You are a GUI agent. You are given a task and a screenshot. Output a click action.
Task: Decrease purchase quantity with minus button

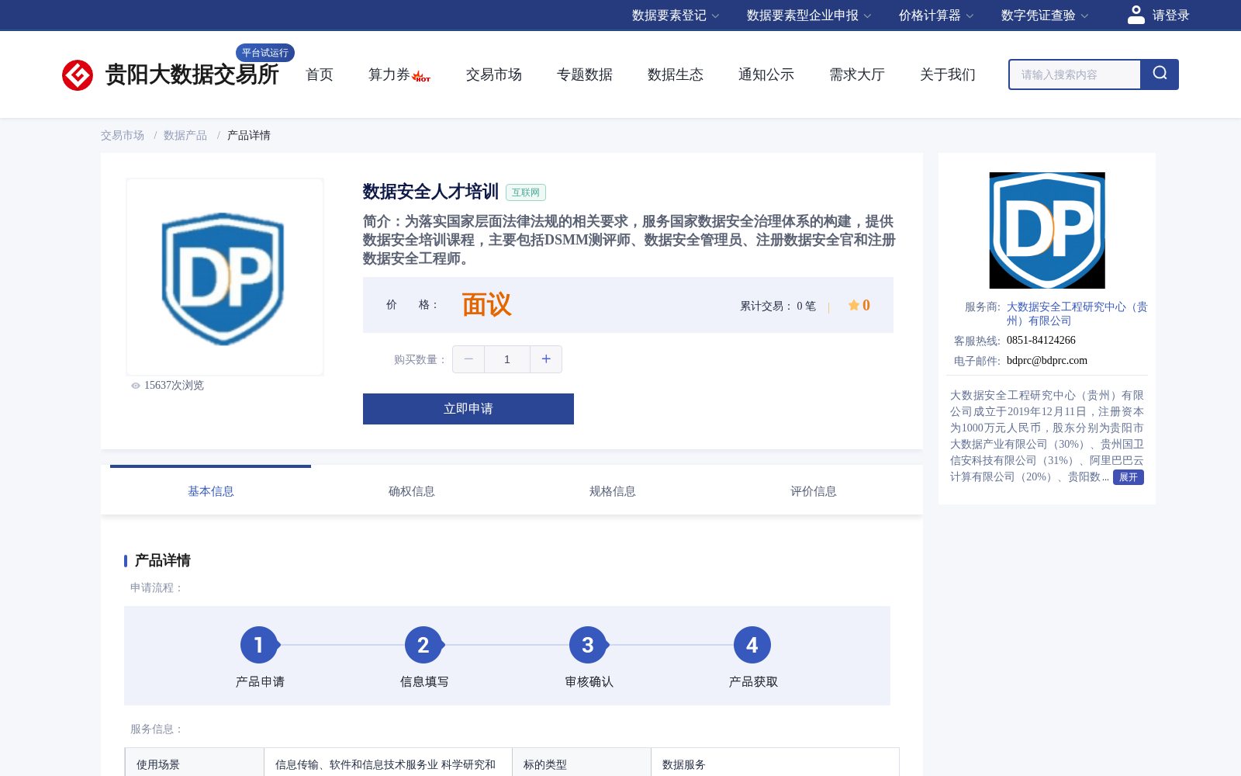(x=468, y=359)
